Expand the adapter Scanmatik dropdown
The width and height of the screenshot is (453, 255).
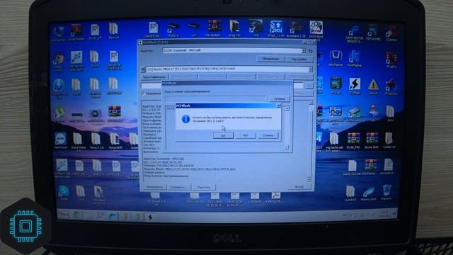304,51
